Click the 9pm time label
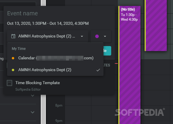Viewport: 173px width, 124px height. (59, 121)
